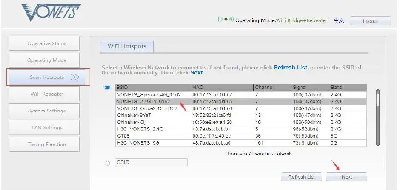Click signal value 78(-59dbm)
400x190 pixels.
coord(306,136)
